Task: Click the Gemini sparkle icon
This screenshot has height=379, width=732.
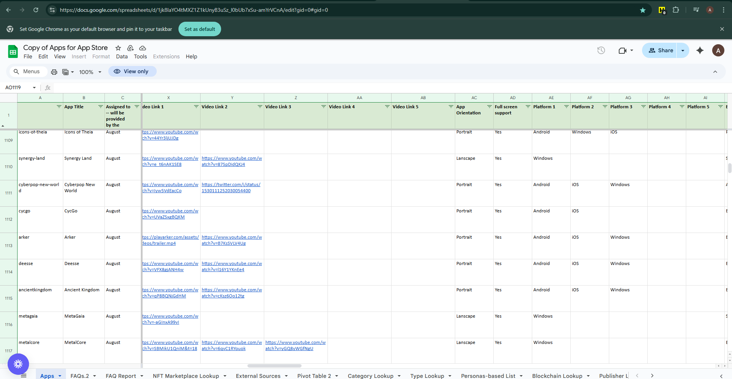Action: [x=700, y=50]
